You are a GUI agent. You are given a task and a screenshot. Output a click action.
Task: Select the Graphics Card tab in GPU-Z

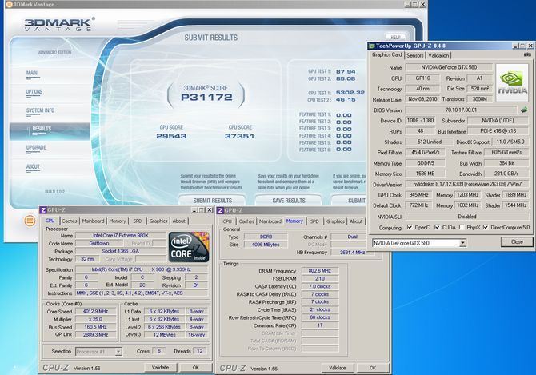386,54
